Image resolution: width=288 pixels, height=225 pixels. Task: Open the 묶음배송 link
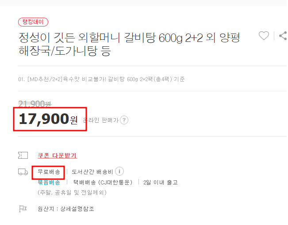[x=49, y=182]
